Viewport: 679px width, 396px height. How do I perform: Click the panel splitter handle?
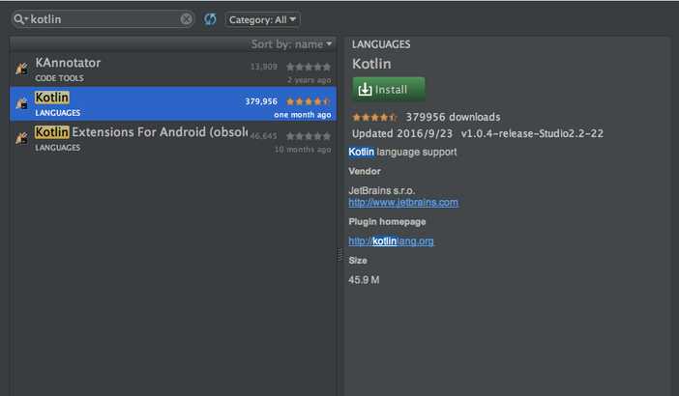point(339,255)
